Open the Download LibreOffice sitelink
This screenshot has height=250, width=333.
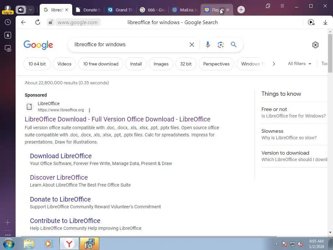61,156
